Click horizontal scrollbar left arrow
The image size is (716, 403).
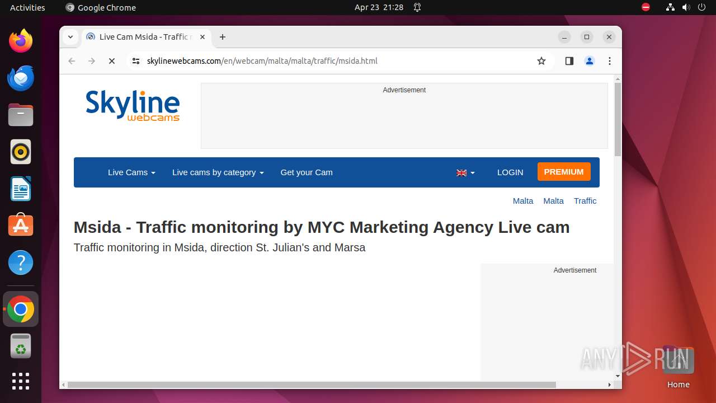pyautogui.click(x=63, y=385)
